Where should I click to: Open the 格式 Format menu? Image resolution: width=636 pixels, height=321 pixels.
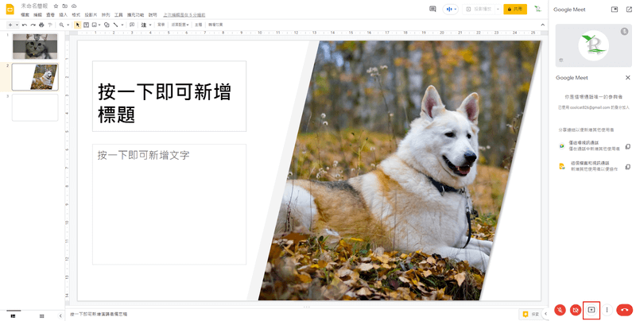click(x=76, y=15)
